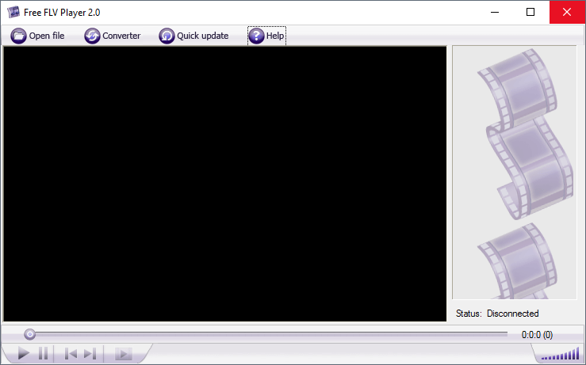Open a file with Open file button
This screenshot has height=365, width=586.
coord(37,36)
